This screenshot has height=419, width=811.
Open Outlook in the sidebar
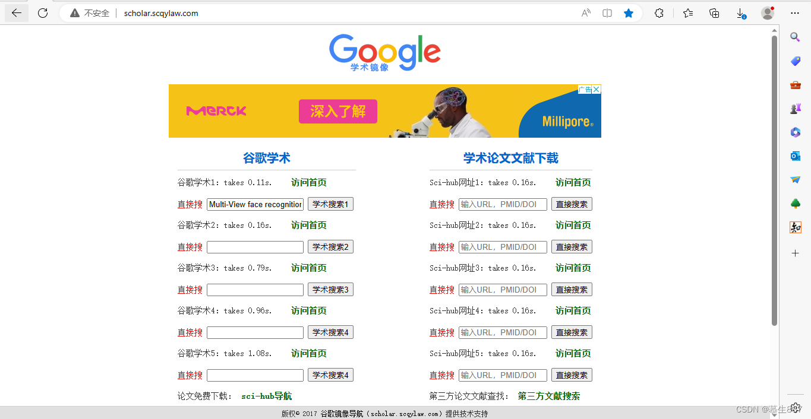796,156
